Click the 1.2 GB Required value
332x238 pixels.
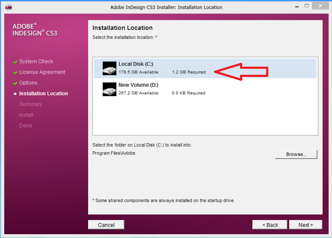[x=189, y=72]
